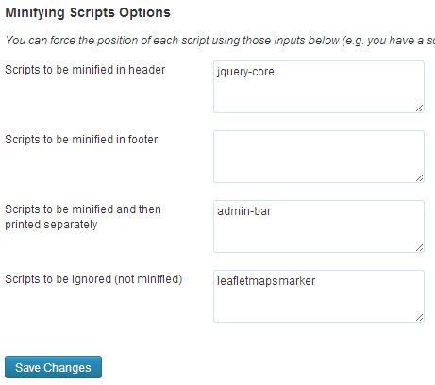Click the words 'printed separately' in the label
This screenshot has height=385, width=435.
click(51, 225)
